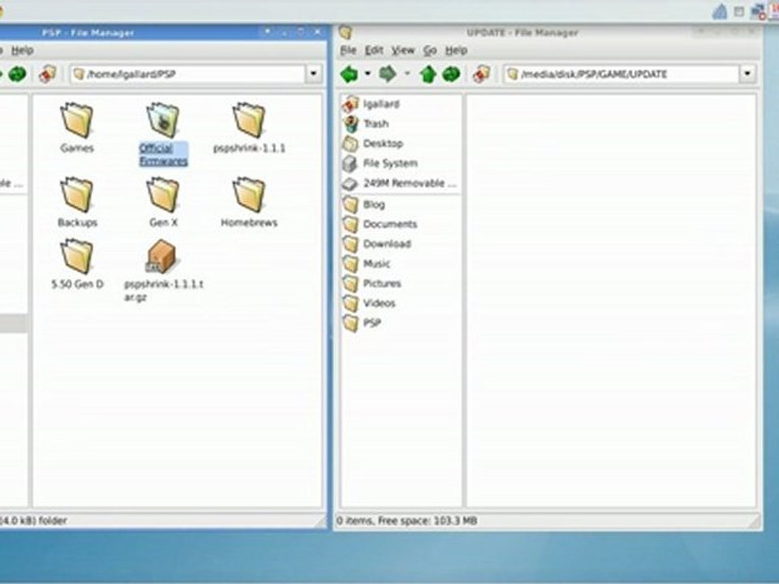Open the Edit menu in UPDATE window
779x584 pixels.
tap(374, 50)
